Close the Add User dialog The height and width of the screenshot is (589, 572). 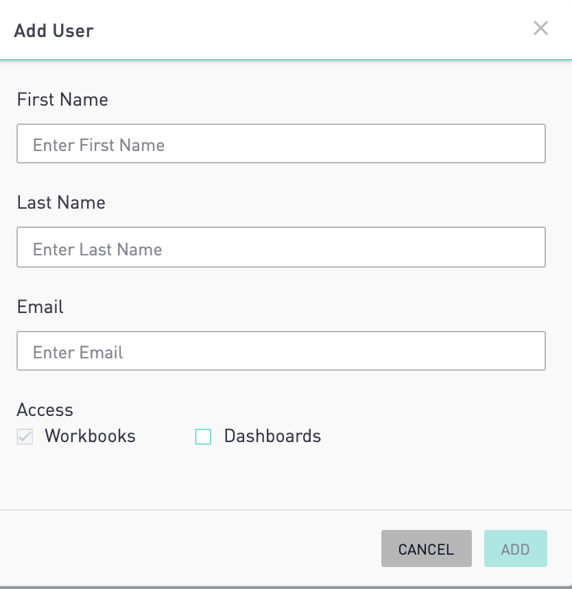[540, 28]
